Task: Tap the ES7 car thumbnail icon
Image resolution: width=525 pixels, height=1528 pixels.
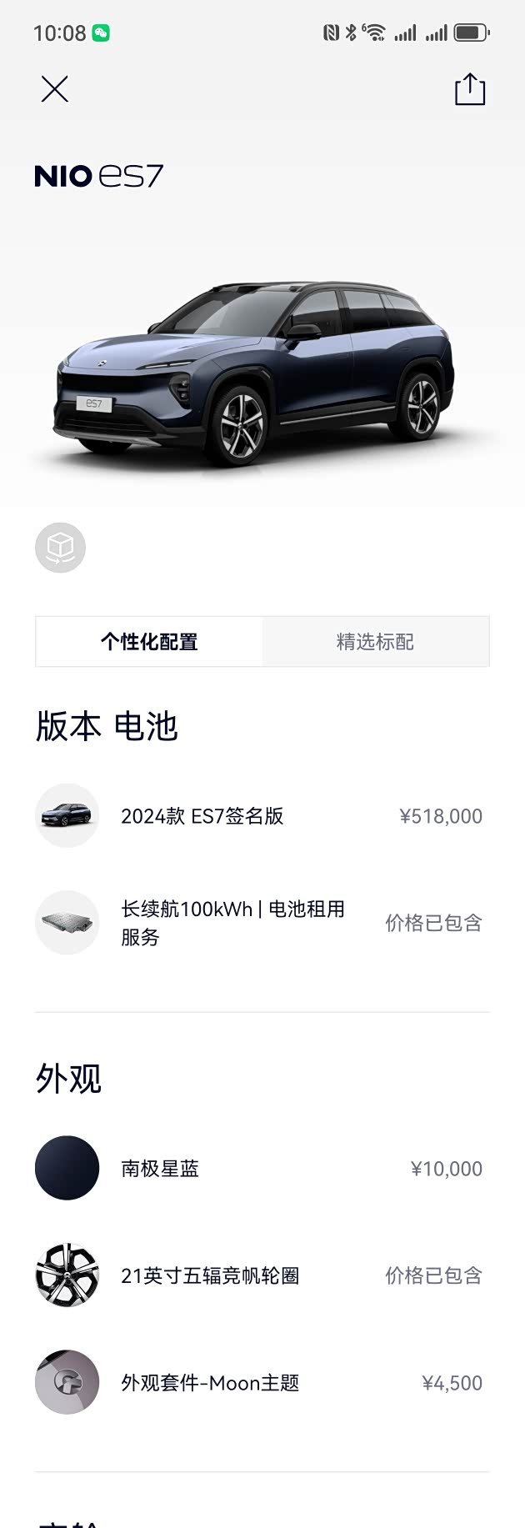Action: tap(67, 815)
